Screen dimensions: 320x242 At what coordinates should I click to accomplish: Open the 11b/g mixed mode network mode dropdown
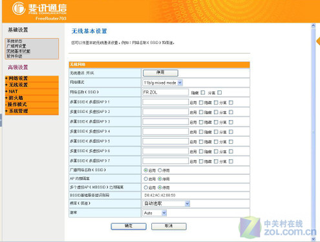tap(163, 83)
